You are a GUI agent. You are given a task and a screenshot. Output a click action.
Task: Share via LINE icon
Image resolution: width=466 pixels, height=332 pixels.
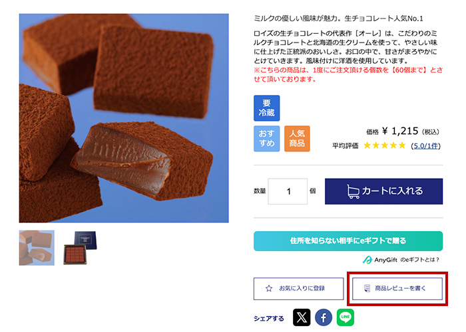(346, 317)
